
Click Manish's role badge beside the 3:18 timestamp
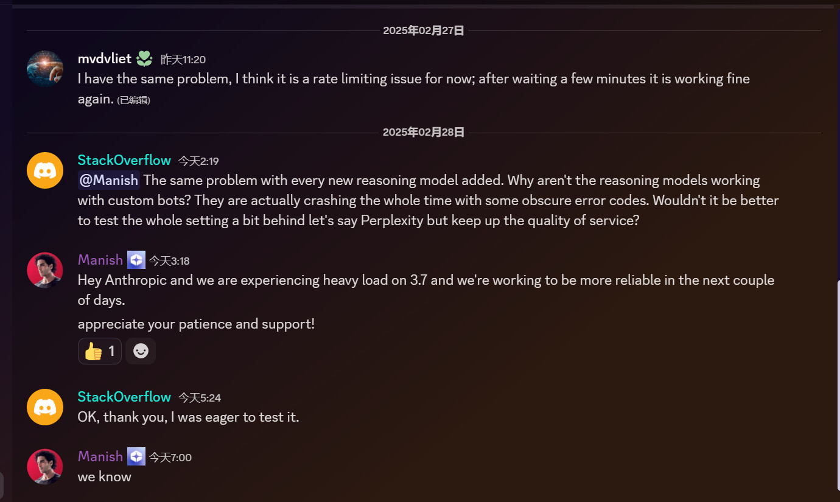tap(136, 260)
